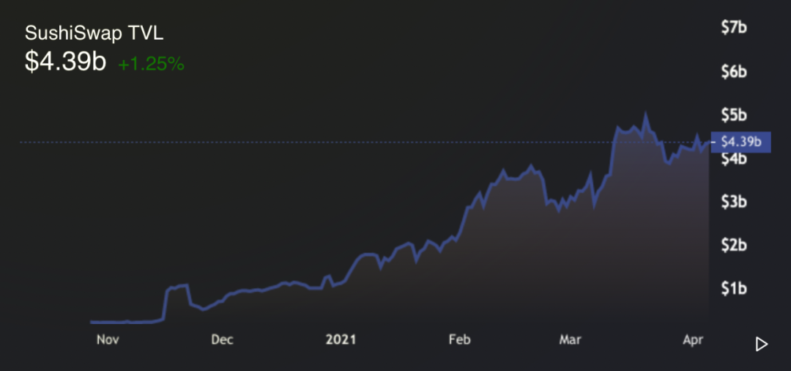Click the $4.39b headline value
Viewport: 791px width, 371px height.
(x=66, y=62)
